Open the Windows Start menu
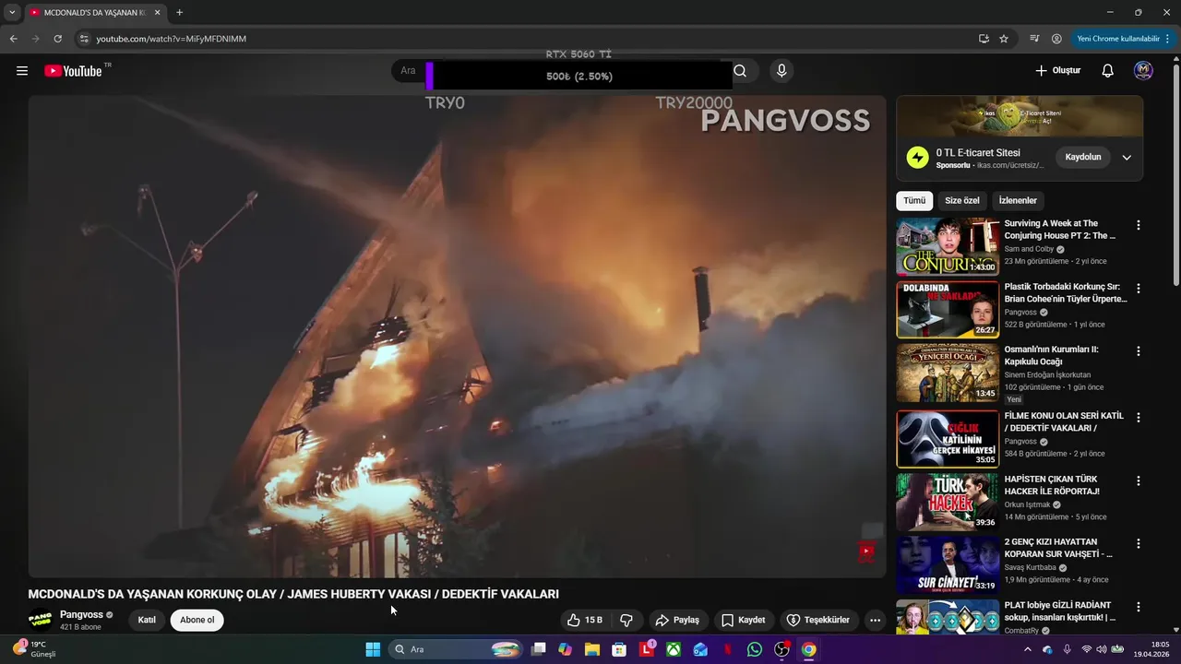 (373, 649)
